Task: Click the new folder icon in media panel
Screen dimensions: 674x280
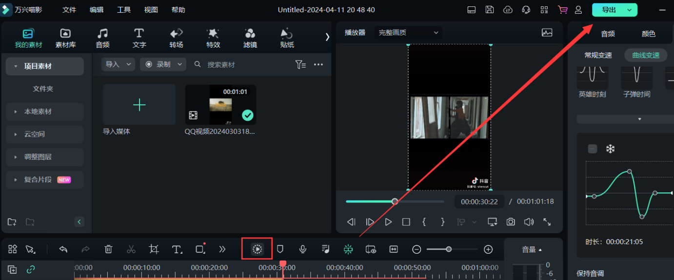Action: (12, 222)
